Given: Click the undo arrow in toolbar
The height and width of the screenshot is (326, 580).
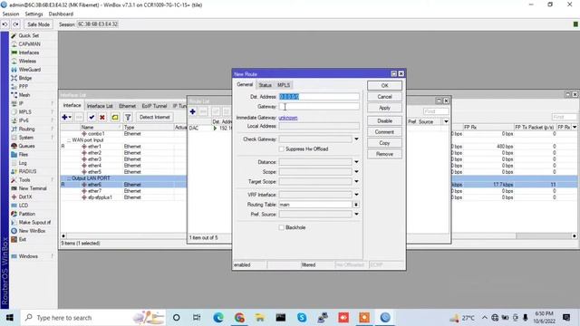Looking at the screenshot, I should 5,24.
